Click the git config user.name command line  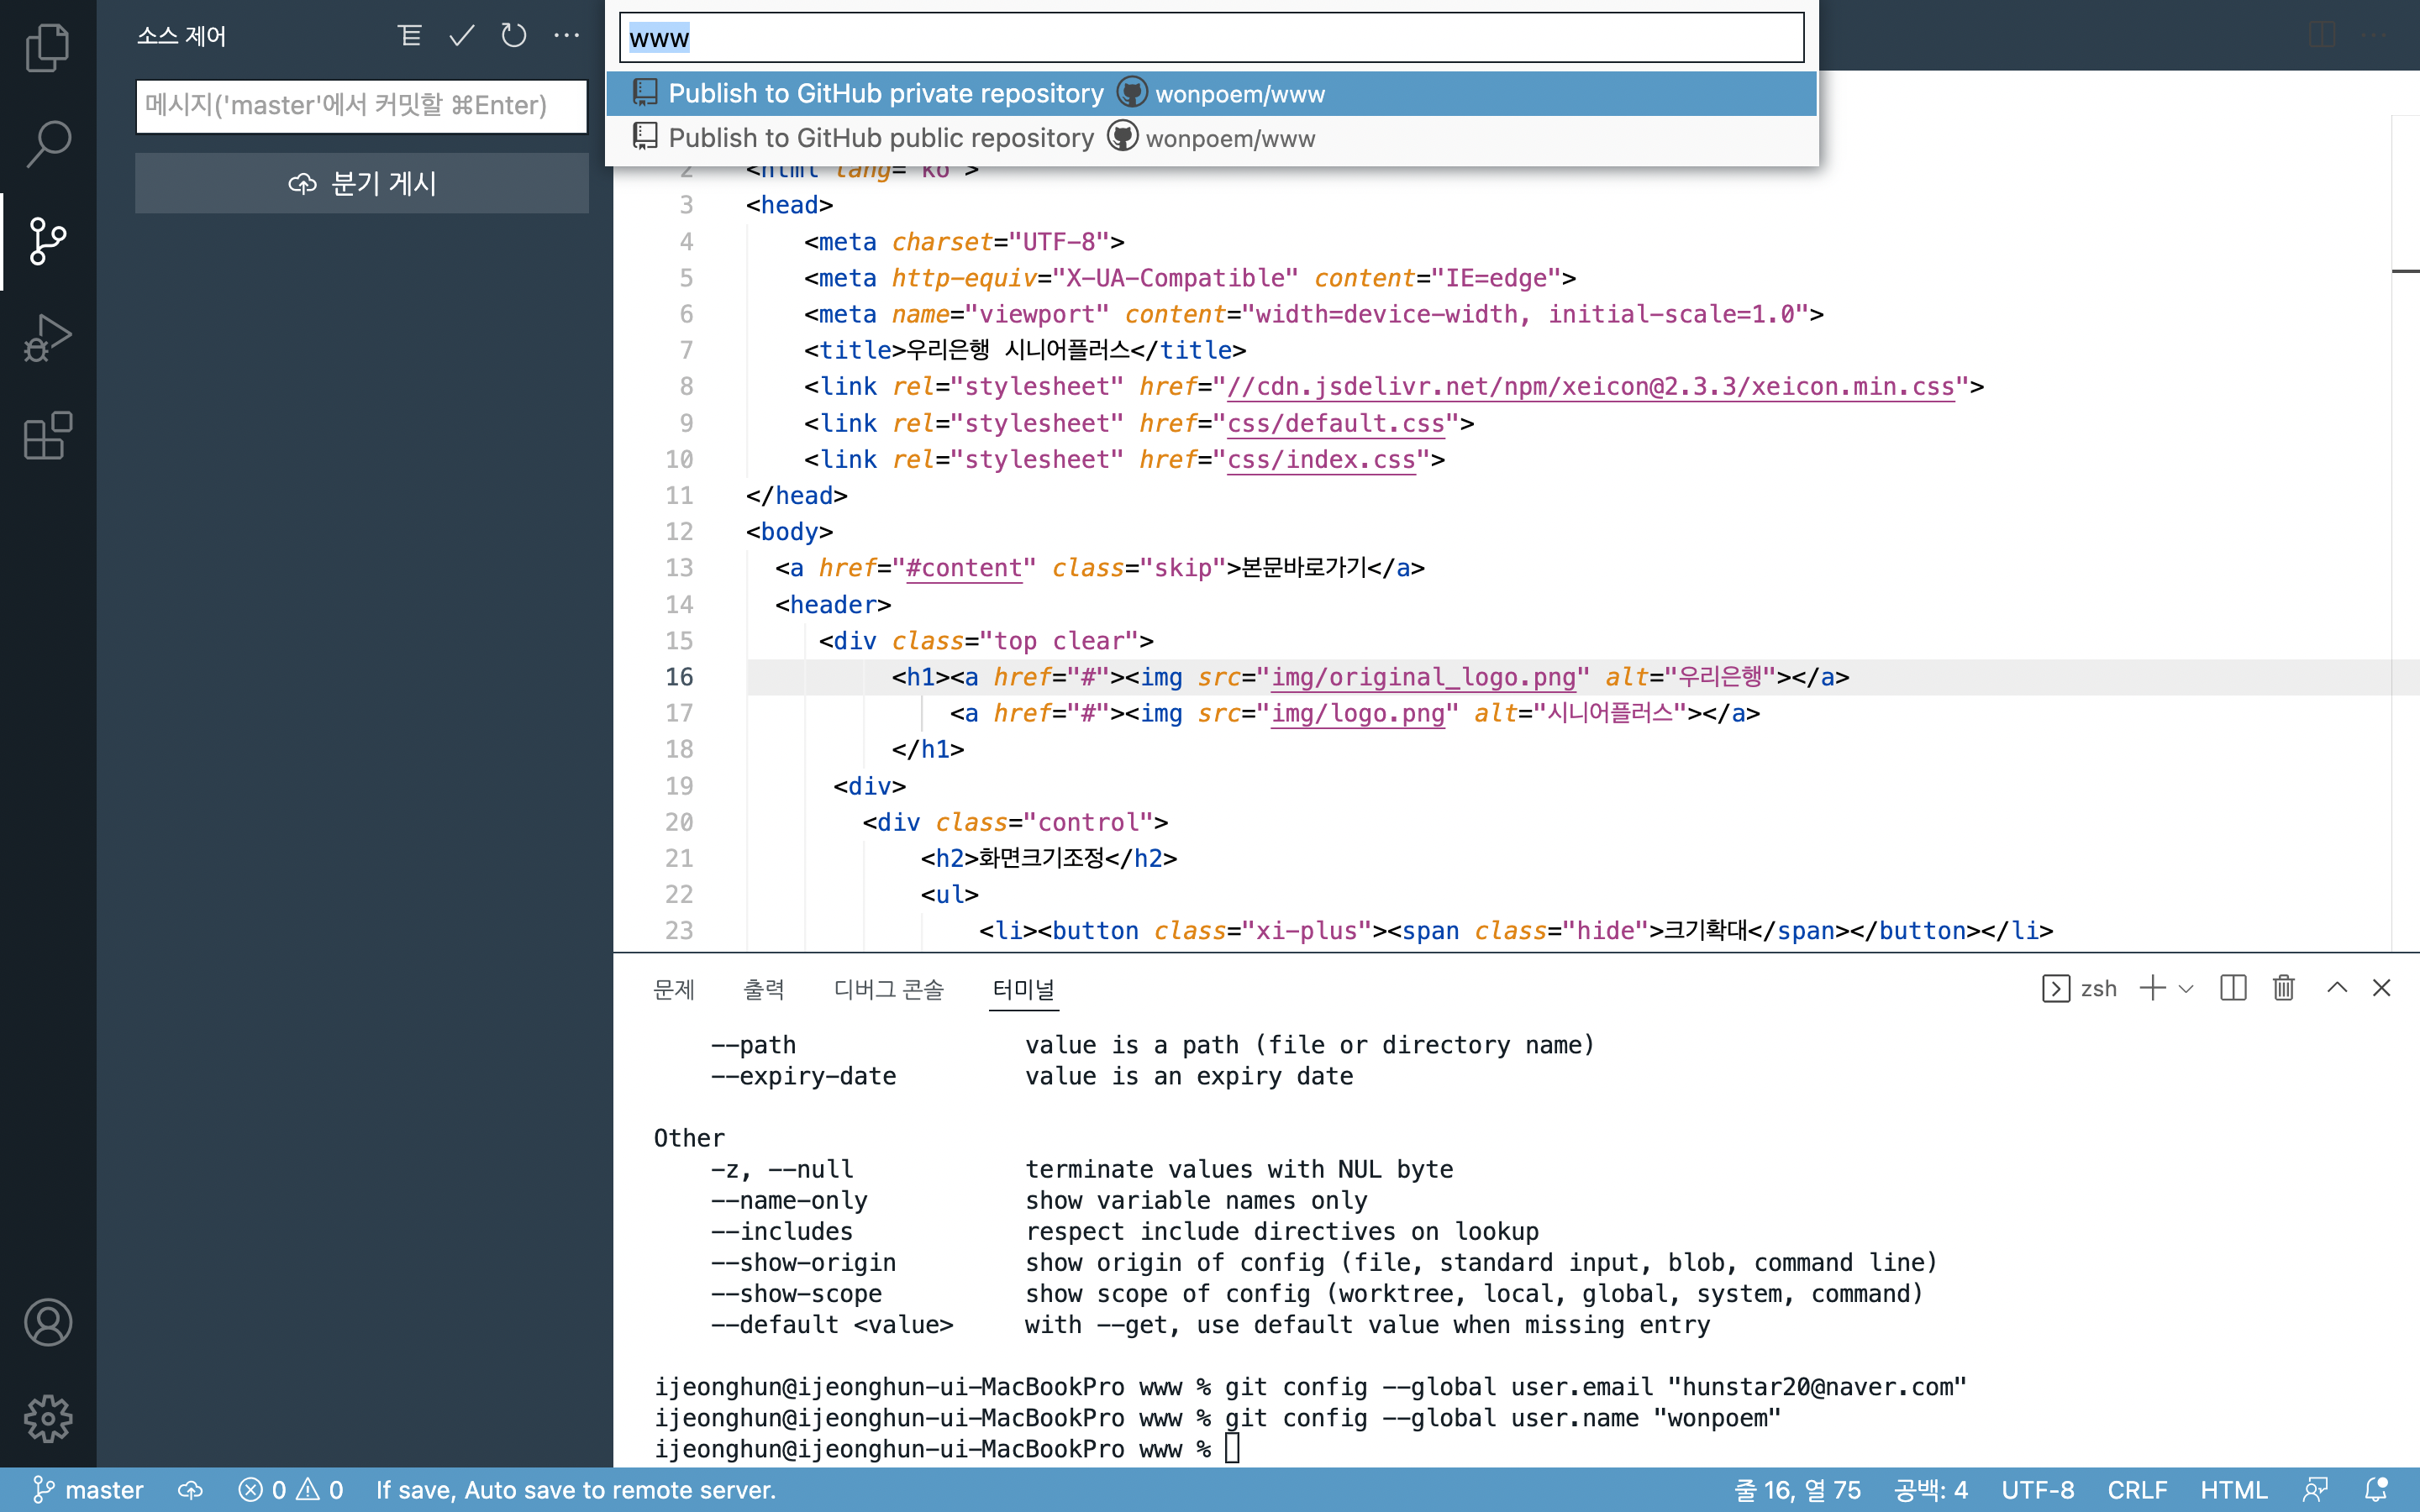click(1218, 1418)
